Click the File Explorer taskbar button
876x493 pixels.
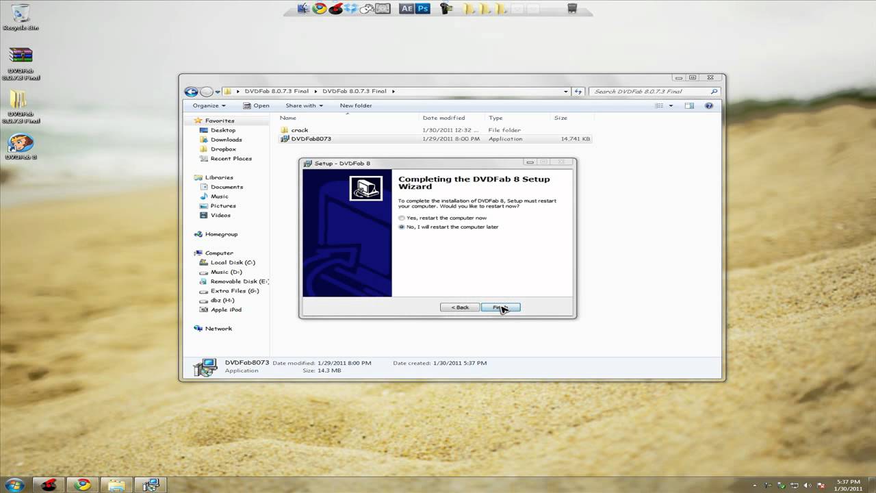pos(116,485)
